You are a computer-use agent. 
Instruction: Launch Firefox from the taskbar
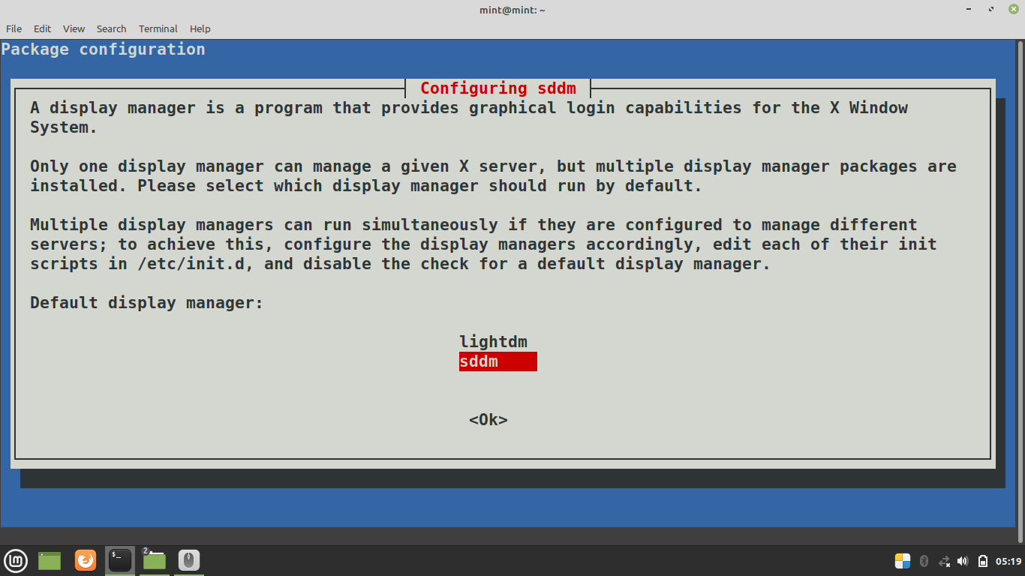[x=85, y=560]
